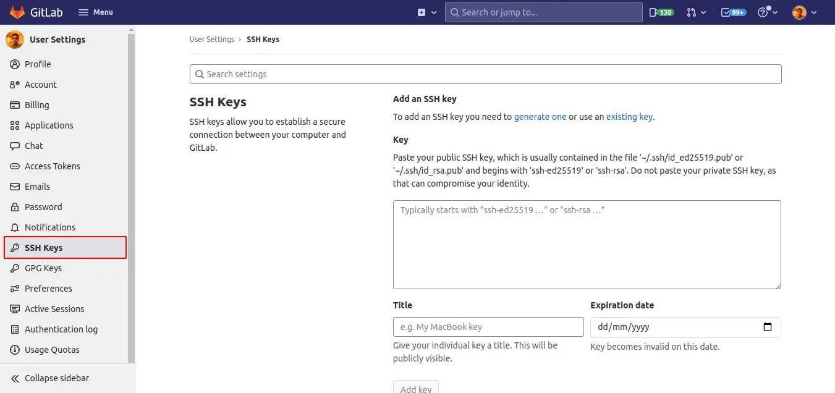The width and height of the screenshot is (835, 393).
Task: Open Emails from the envelope icon
Action: [x=15, y=187]
